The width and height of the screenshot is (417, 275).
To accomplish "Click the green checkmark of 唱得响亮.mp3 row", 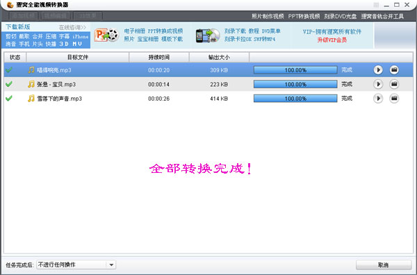I will coord(9,70).
